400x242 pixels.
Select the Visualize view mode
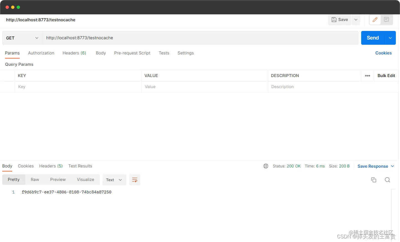[85, 180]
